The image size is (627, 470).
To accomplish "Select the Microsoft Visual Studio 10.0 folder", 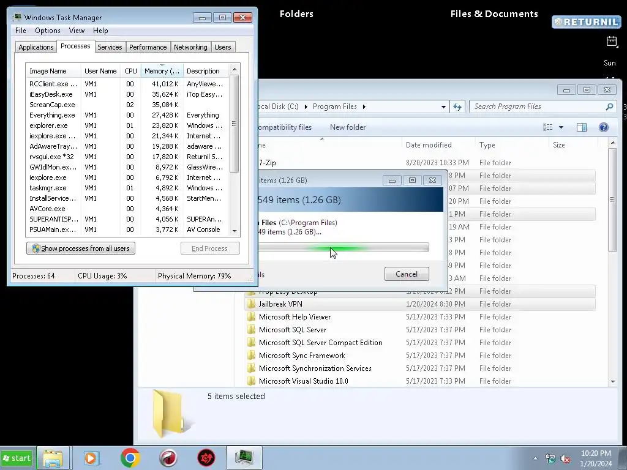I will pos(303,381).
